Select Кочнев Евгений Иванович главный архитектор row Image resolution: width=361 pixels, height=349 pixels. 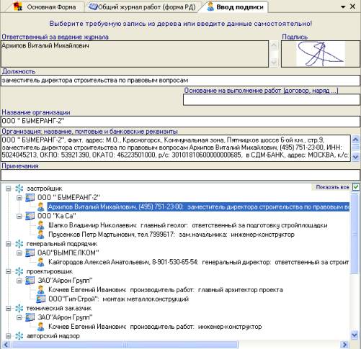coord(166,290)
